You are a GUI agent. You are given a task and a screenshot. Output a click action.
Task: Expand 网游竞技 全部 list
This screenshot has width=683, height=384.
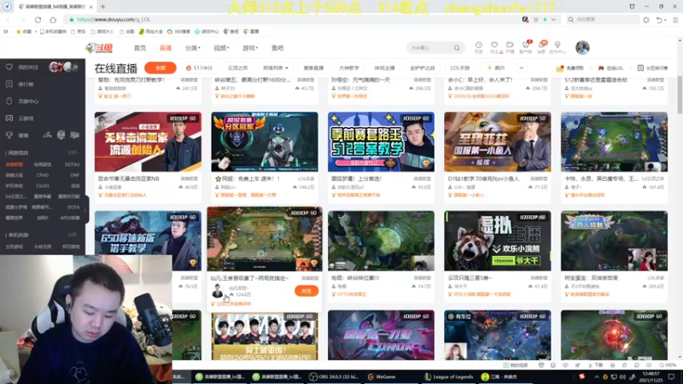point(73,153)
